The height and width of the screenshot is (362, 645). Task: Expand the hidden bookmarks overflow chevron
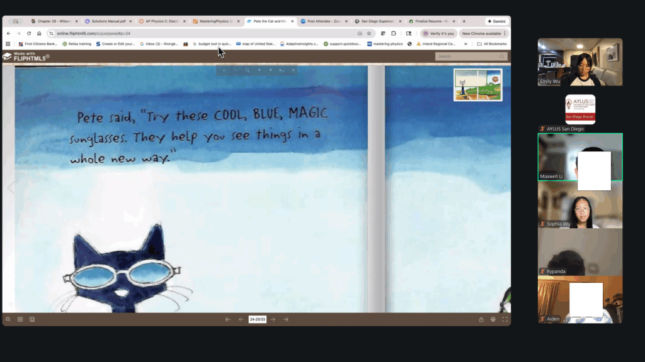point(467,44)
